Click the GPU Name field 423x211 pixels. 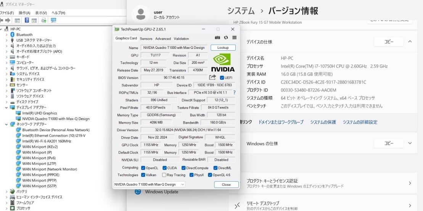[174, 47]
